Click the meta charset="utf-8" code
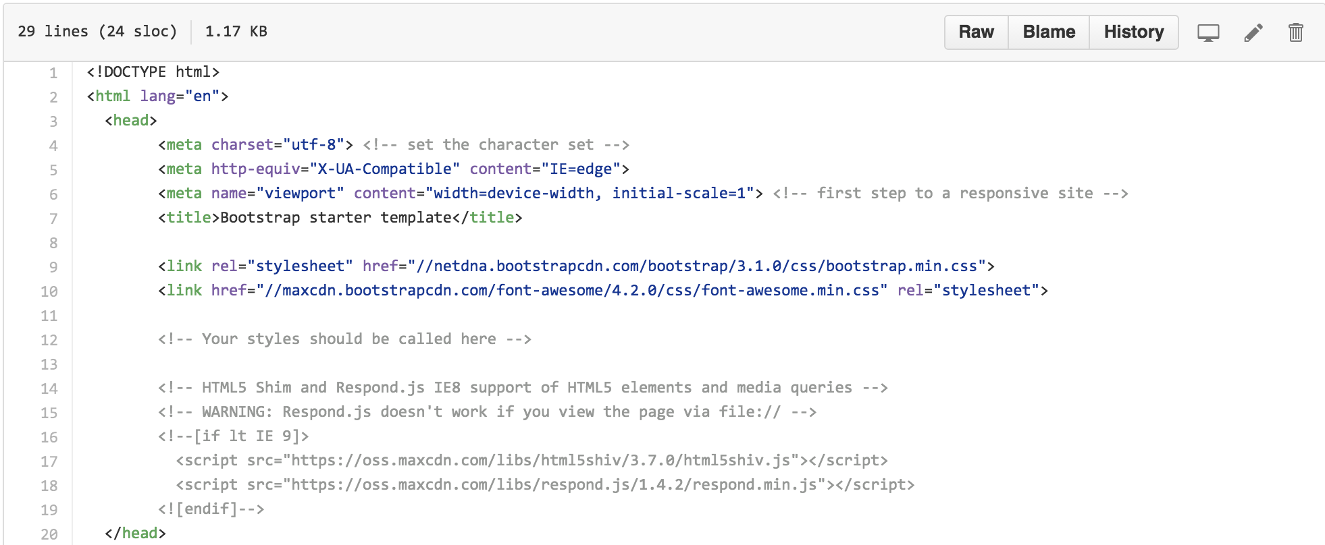Image resolution: width=1325 pixels, height=545 pixels. 255,145
